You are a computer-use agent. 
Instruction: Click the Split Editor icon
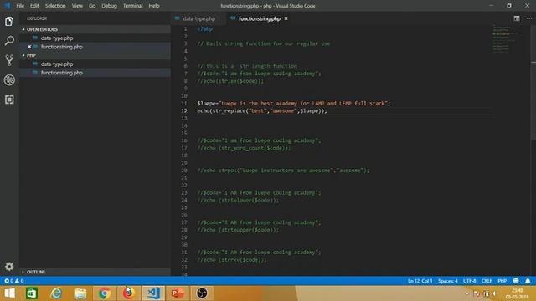[517, 18]
